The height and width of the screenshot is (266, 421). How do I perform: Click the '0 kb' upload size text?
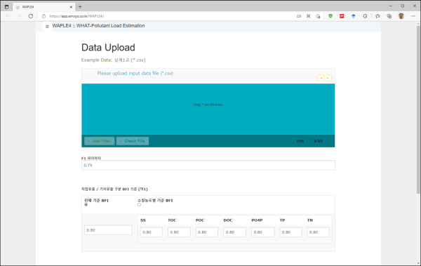pos(319,141)
